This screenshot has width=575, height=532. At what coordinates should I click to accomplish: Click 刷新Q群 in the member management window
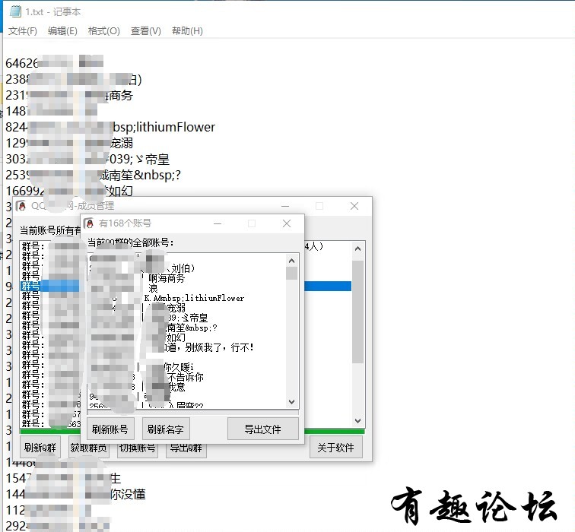pos(40,448)
